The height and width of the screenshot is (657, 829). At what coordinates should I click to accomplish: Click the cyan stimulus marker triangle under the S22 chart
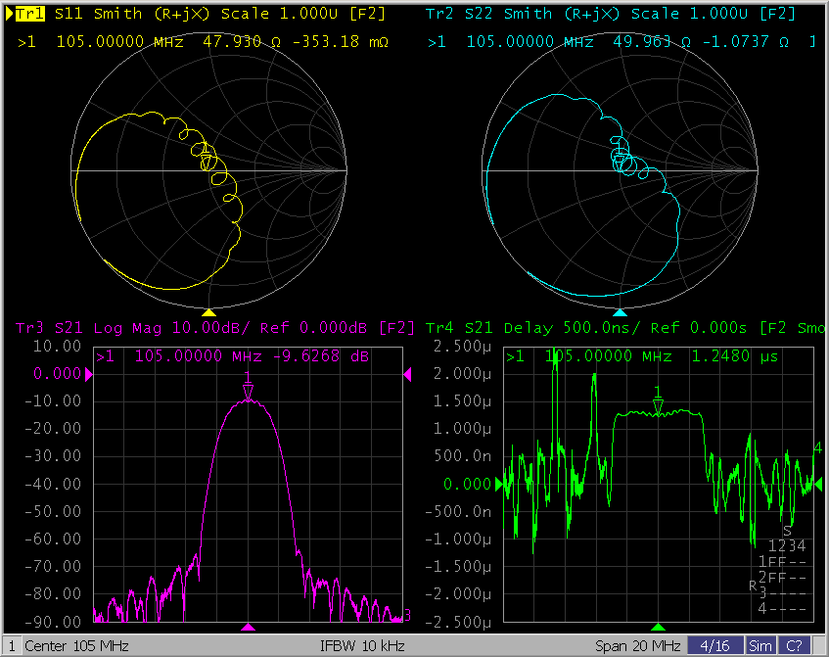pos(619,311)
